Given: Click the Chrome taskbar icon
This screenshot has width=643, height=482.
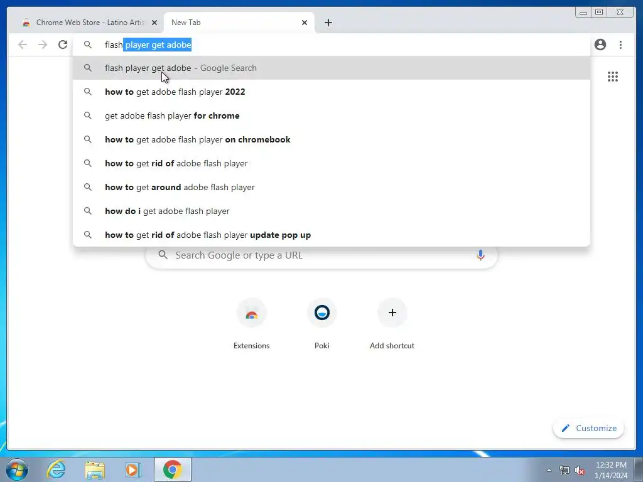Looking at the screenshot, I should (x=172, y=469).
